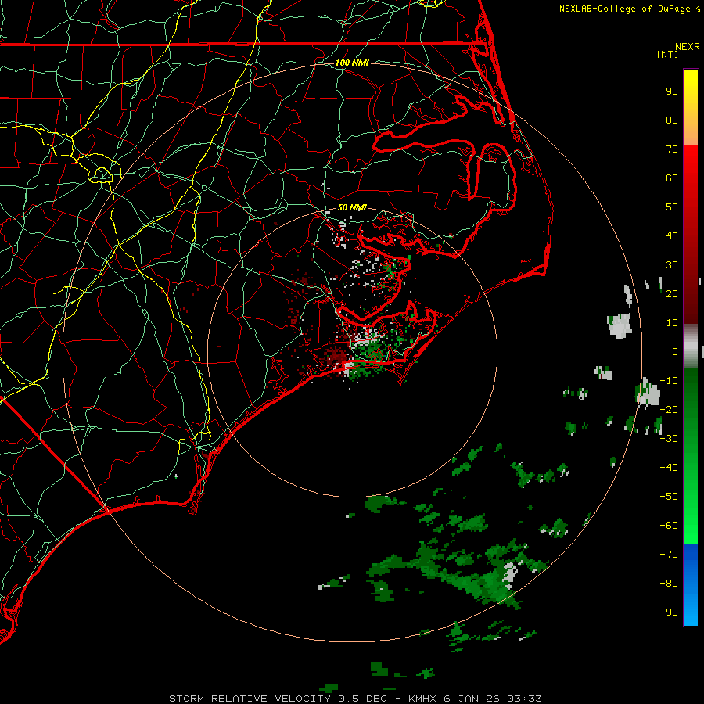Click the 0 value on velocity scale
This screenshot has width=704, height=704.
(x=675, y=351)
